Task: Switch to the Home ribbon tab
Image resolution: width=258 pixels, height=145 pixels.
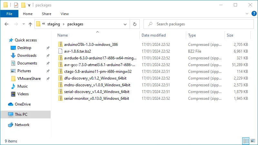Action: tap(28, 14)
